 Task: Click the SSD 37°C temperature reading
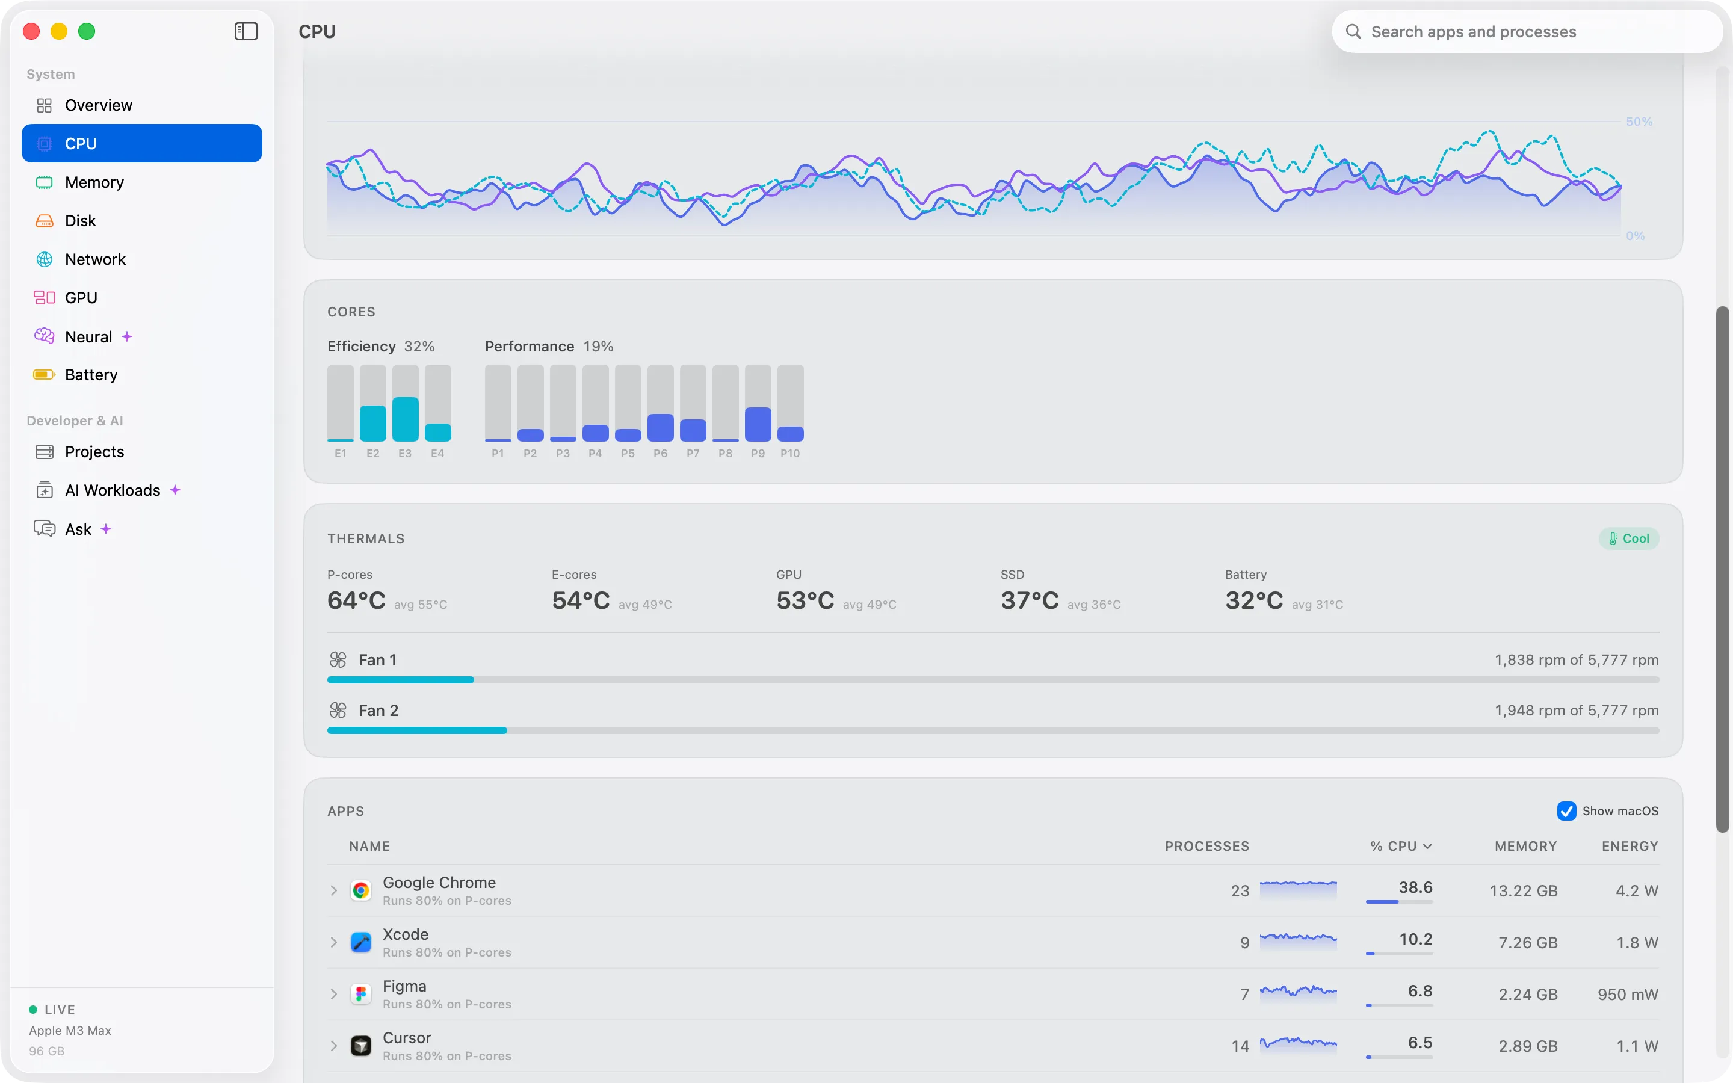[1030, 600]
